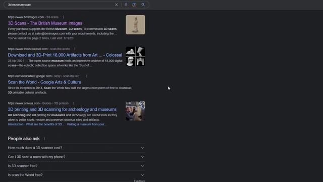
Task: Expand 'Can I 3D scan a room with my phone?'
Action: click(76, 157)
